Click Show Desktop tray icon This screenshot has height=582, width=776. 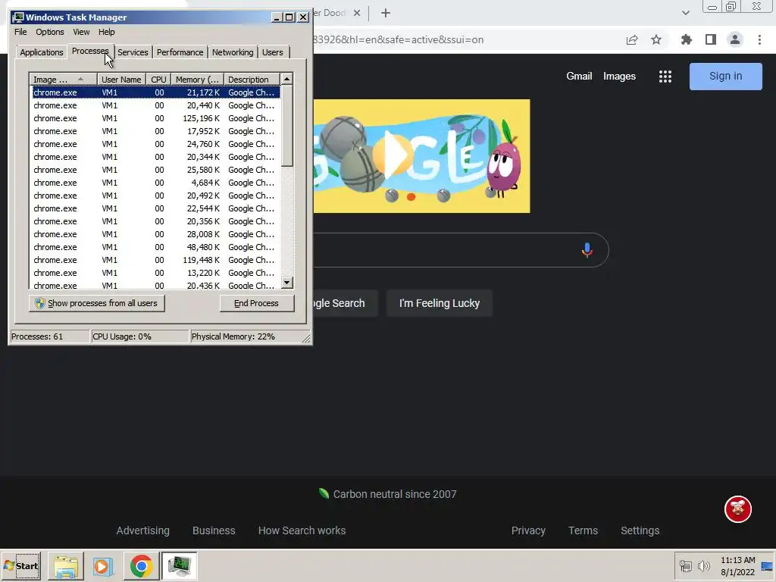(x=768, y=566)
